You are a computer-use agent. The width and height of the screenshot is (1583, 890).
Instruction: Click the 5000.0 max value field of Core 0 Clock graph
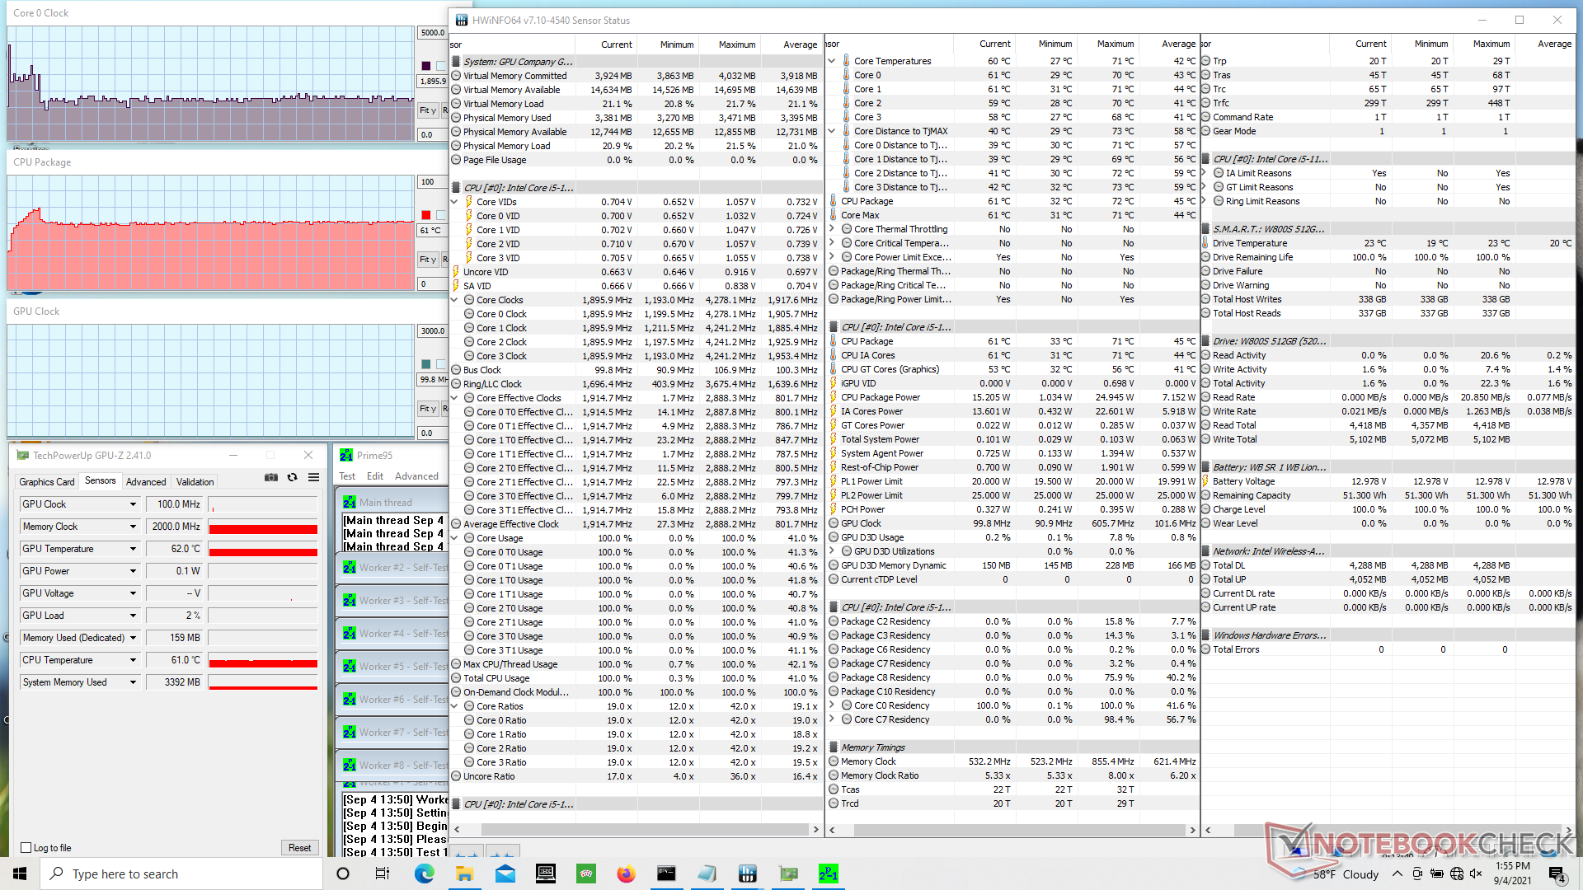pyautogui.click(x=433, y=33)
